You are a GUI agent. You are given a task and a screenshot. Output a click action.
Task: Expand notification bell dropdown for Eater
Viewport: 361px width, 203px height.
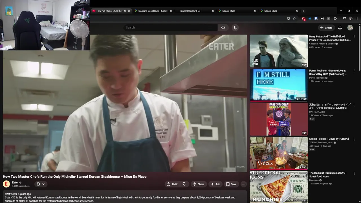(x=41, y=184)
